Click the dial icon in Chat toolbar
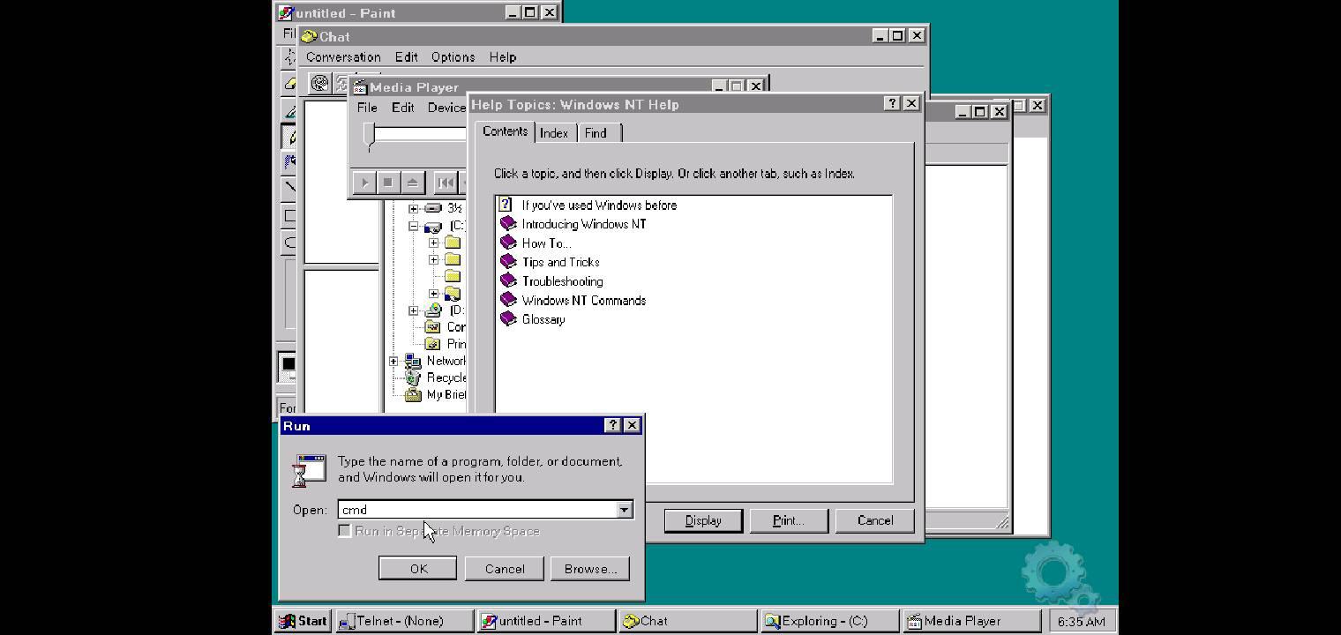This screenshot has height=635, width=1341. (319, 83)
